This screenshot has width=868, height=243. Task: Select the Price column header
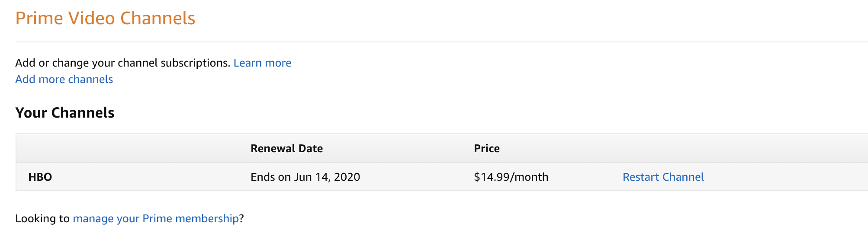click(x=487, y=148)
